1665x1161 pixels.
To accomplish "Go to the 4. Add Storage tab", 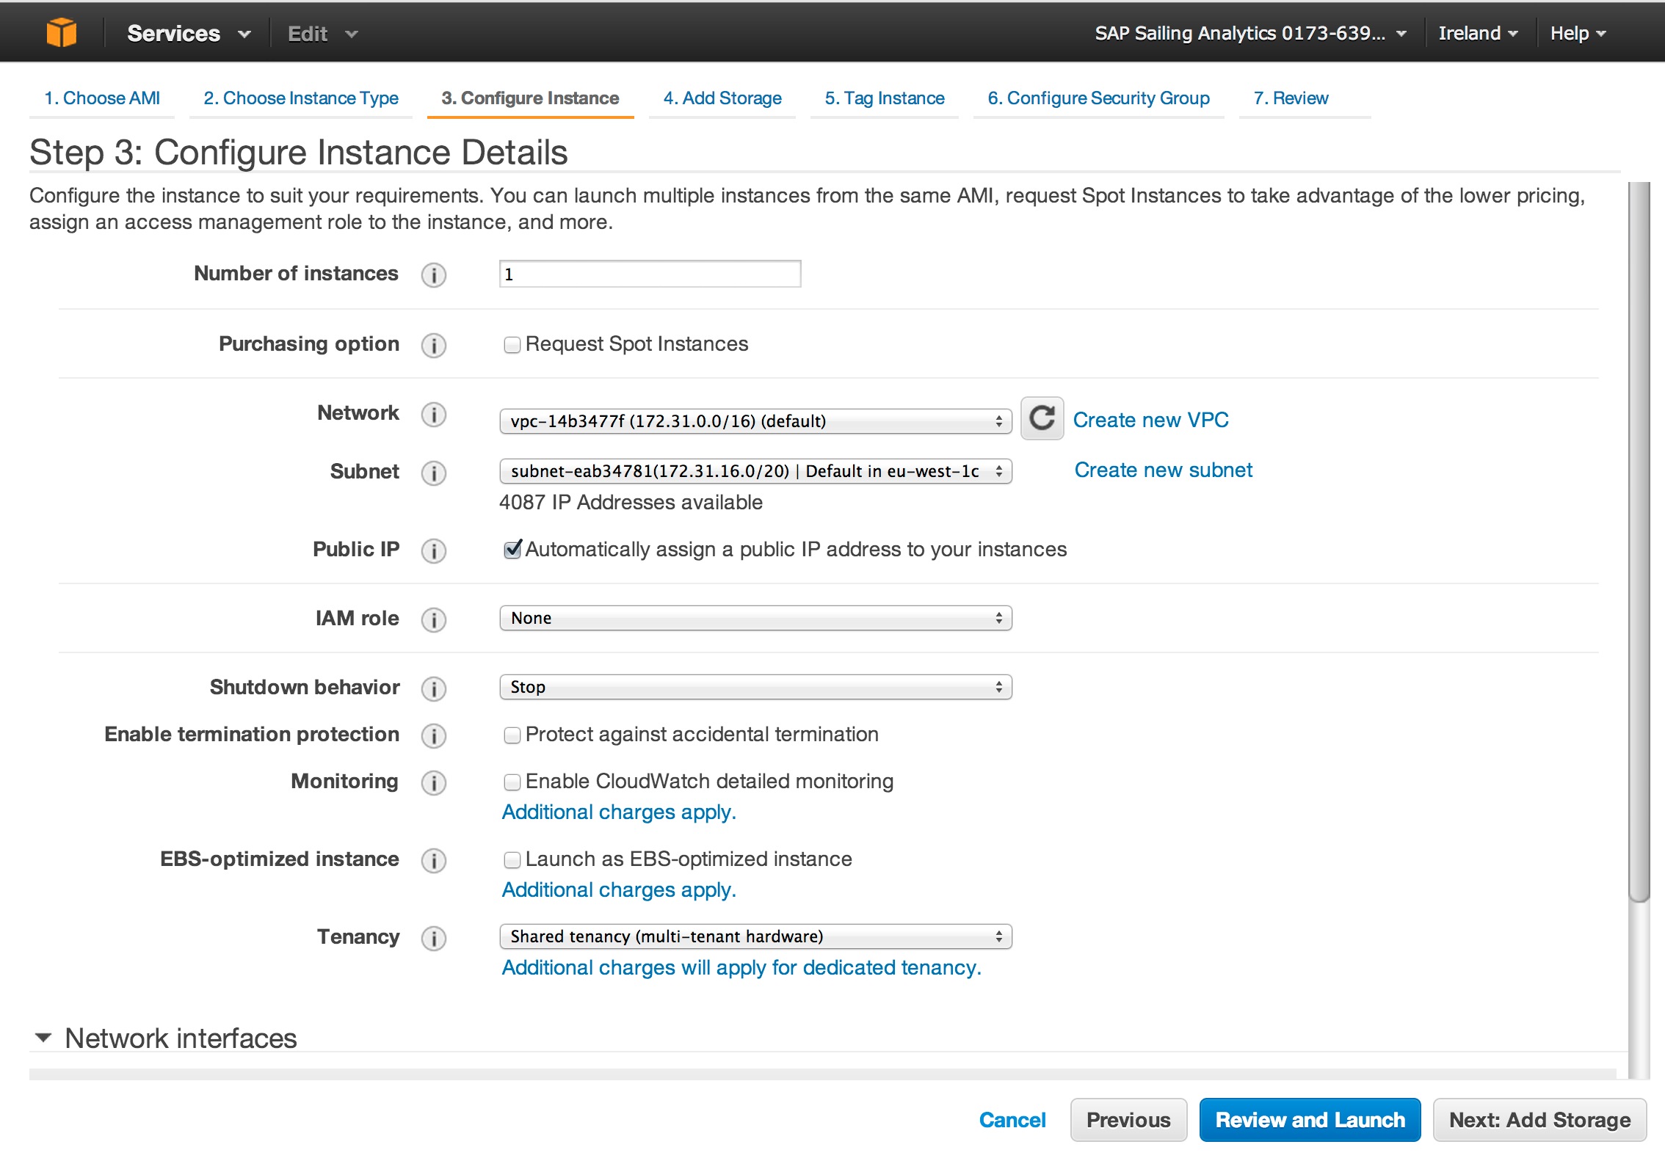I will click(x=722, y=98).
